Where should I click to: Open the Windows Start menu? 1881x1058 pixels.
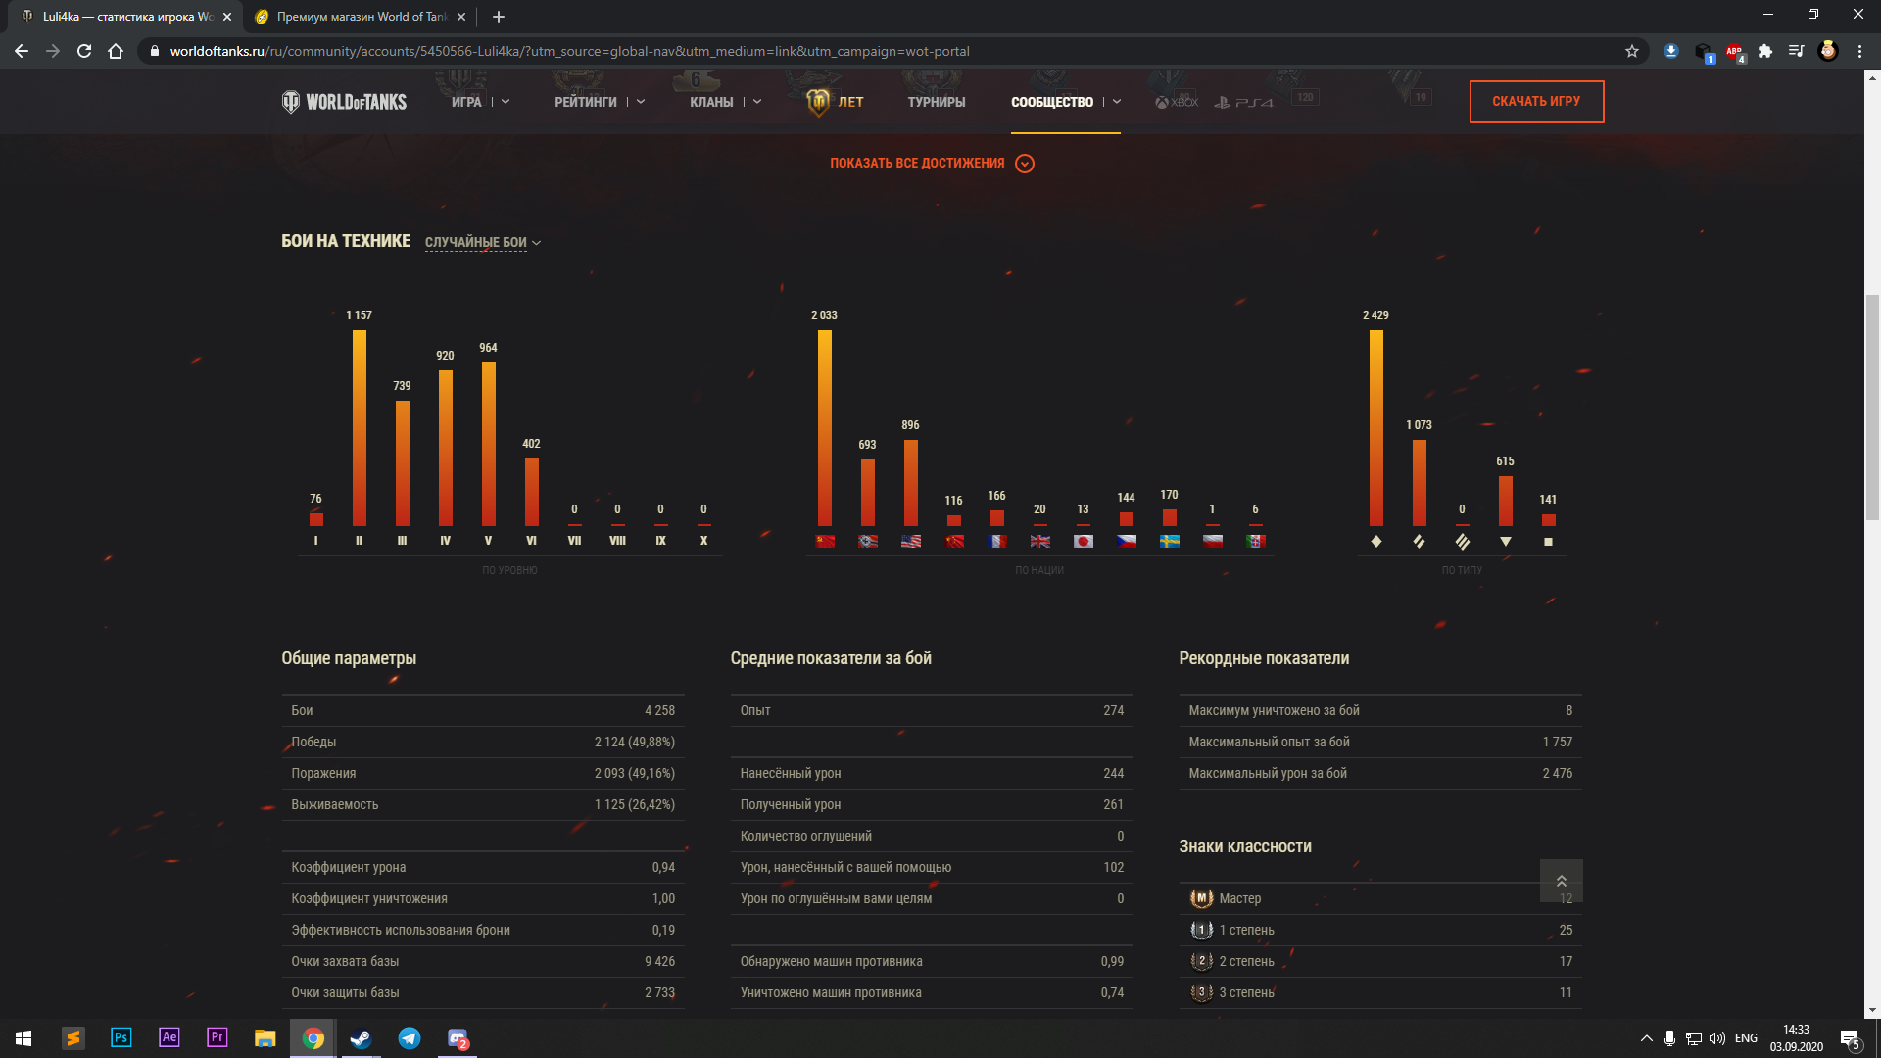tap(24, 1038)
